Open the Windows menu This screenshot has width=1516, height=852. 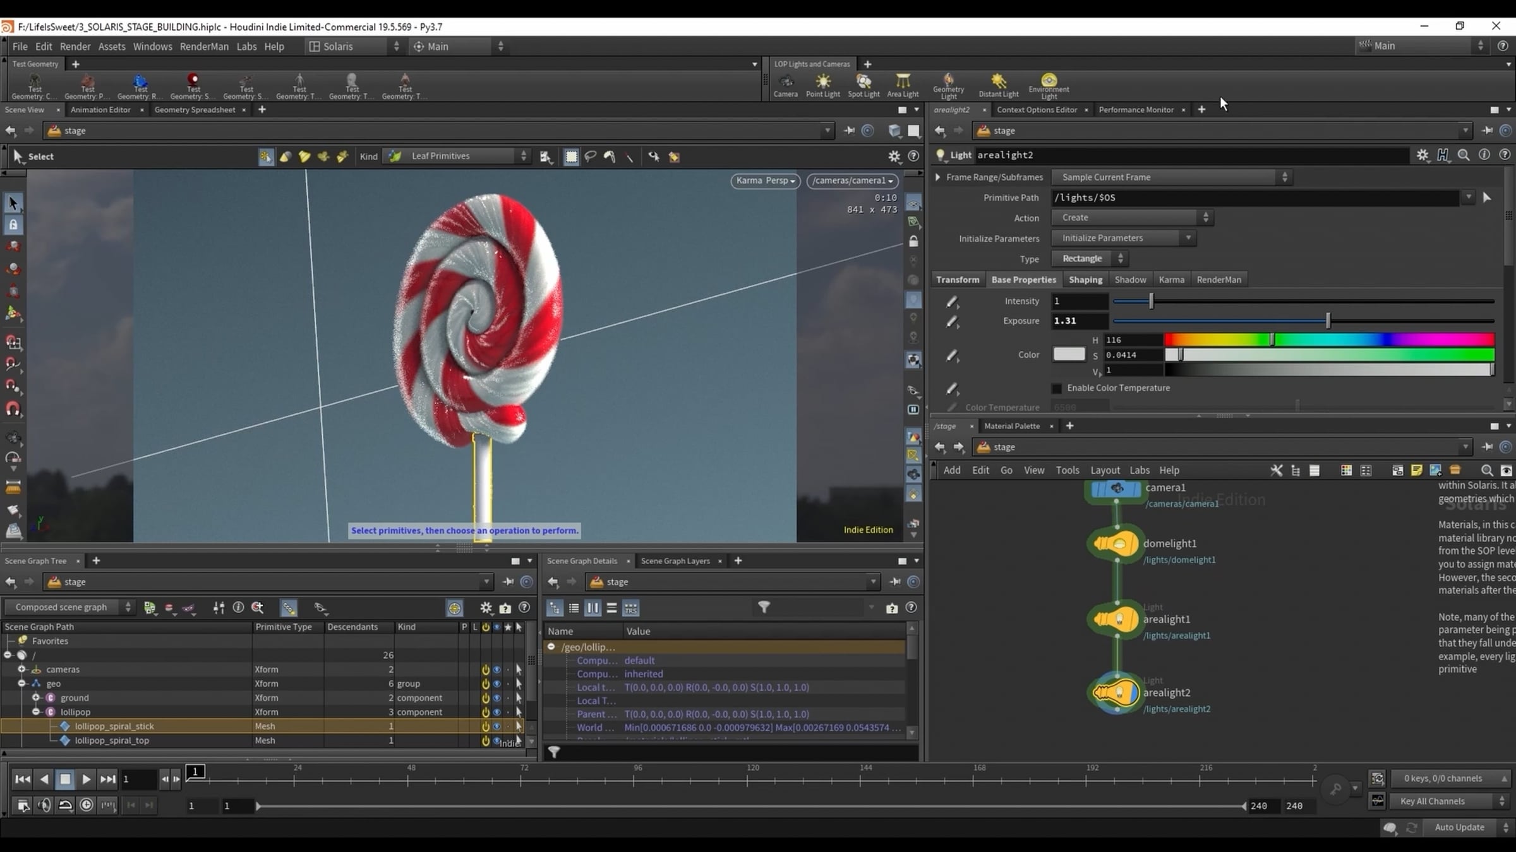tap(152, 47)
